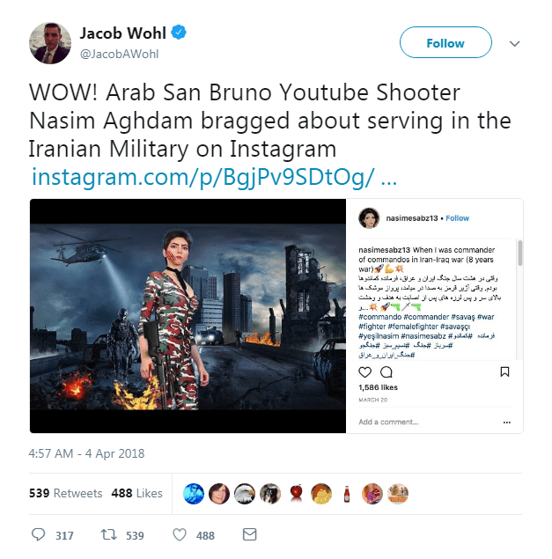The width and height of the screenshot is (552, 559).
Task: Follow nasimesabz13 on Instagram embed
Action: tap(457, 218)
